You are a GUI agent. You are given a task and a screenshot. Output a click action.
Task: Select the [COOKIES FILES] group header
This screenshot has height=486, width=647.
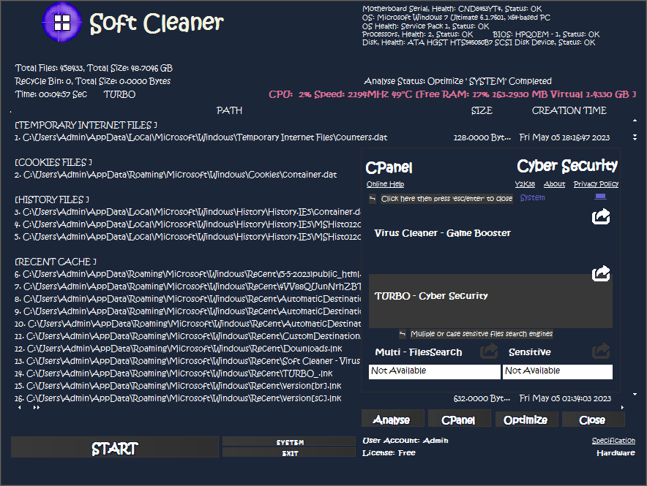pos(53,162)
